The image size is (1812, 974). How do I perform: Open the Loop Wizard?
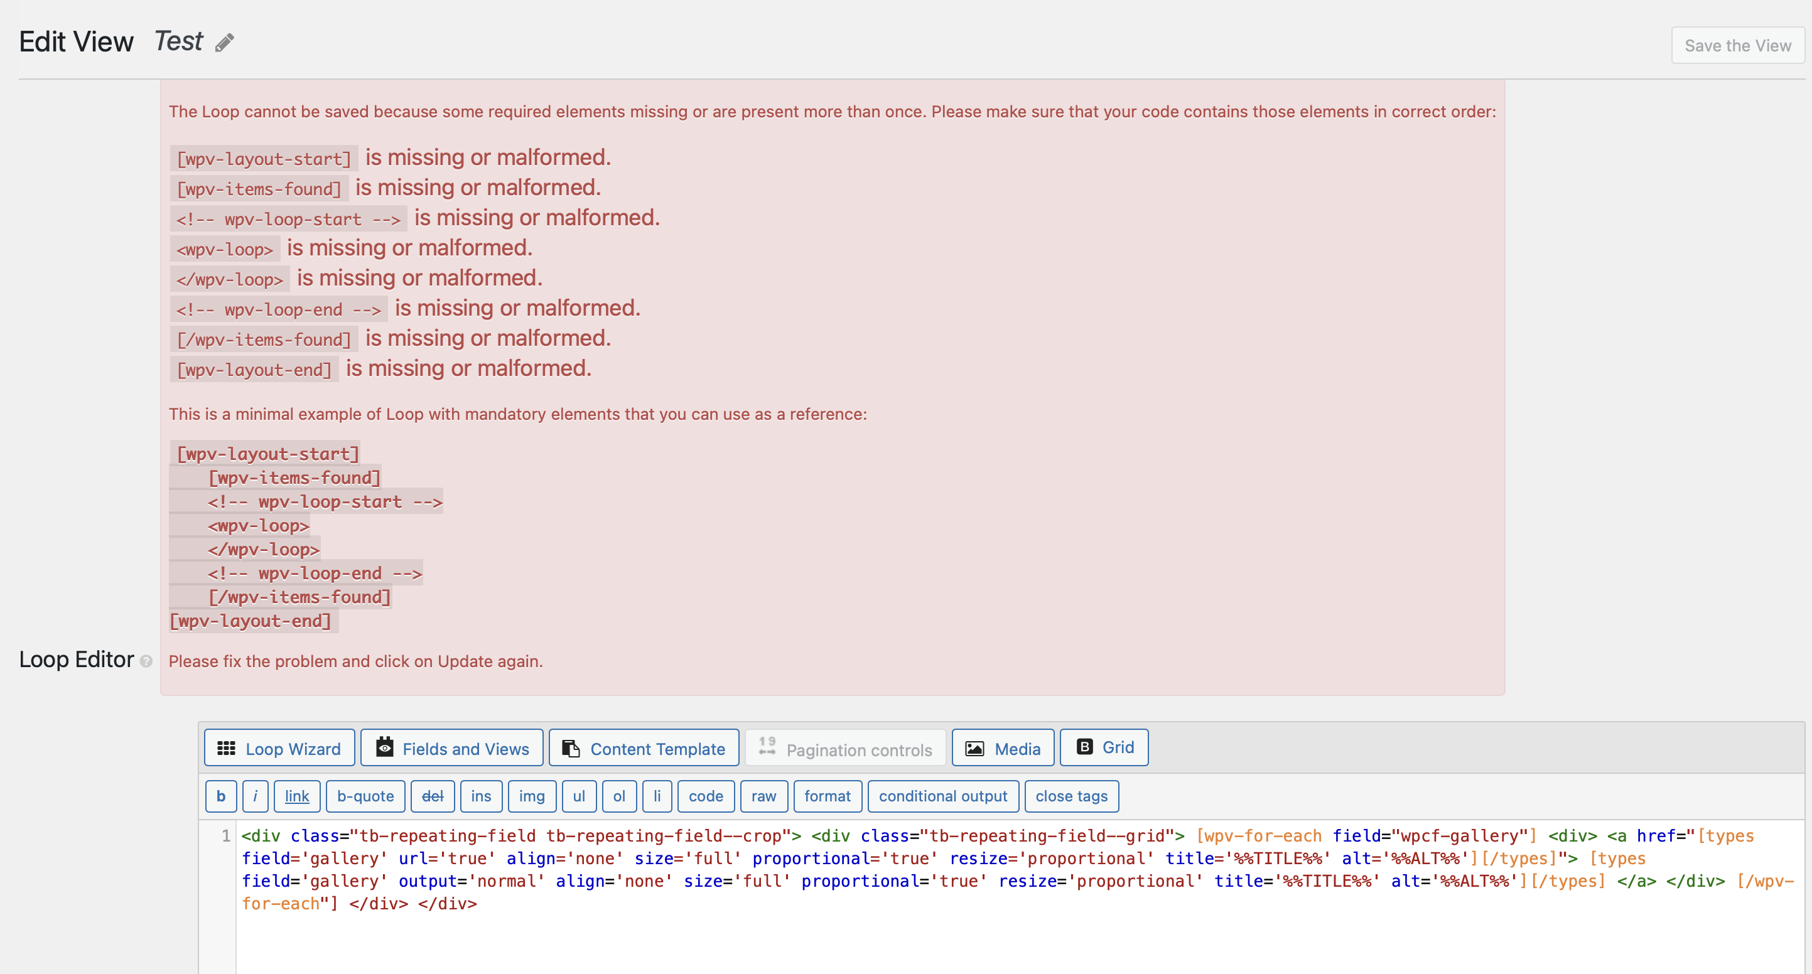coord(279,748)
